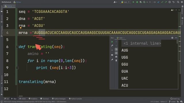Update project with blue Git arrow icon
The height and width of the screenshot is (103, 184).
tap(158, 2)
